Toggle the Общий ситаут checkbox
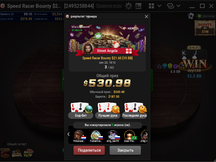This screenshot has width=216, height=162. tap(4, 144)
